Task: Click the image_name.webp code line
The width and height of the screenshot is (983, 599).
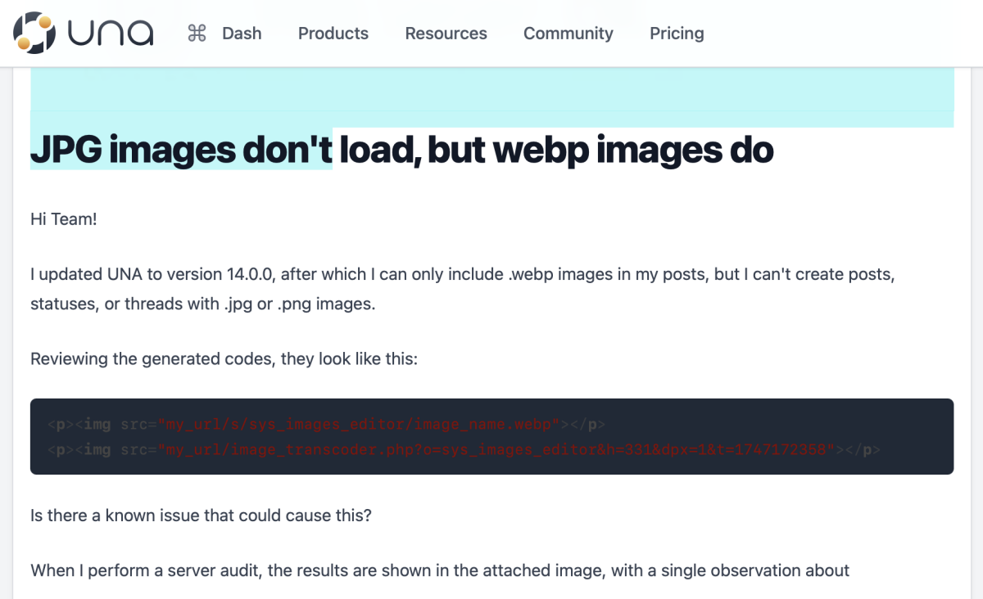Action: tap(326, 424)
